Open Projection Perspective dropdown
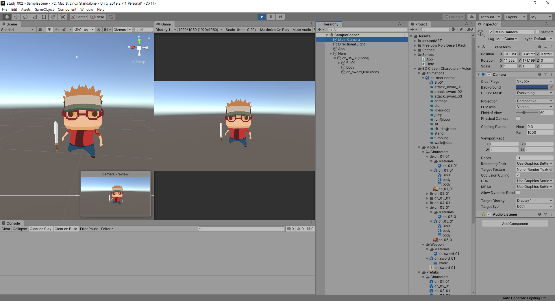555x301 pixels. (x=535, y=101)
